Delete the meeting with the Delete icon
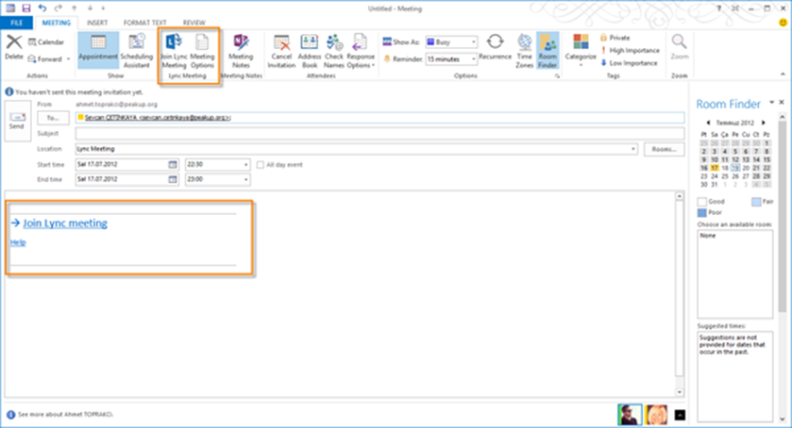This screenshot has height=428, width=792. [x=13, y=47]
